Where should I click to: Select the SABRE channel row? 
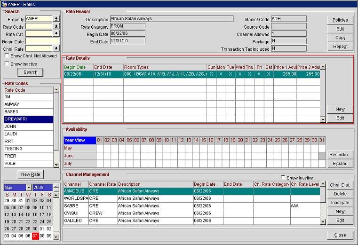(x=75, y=206)
